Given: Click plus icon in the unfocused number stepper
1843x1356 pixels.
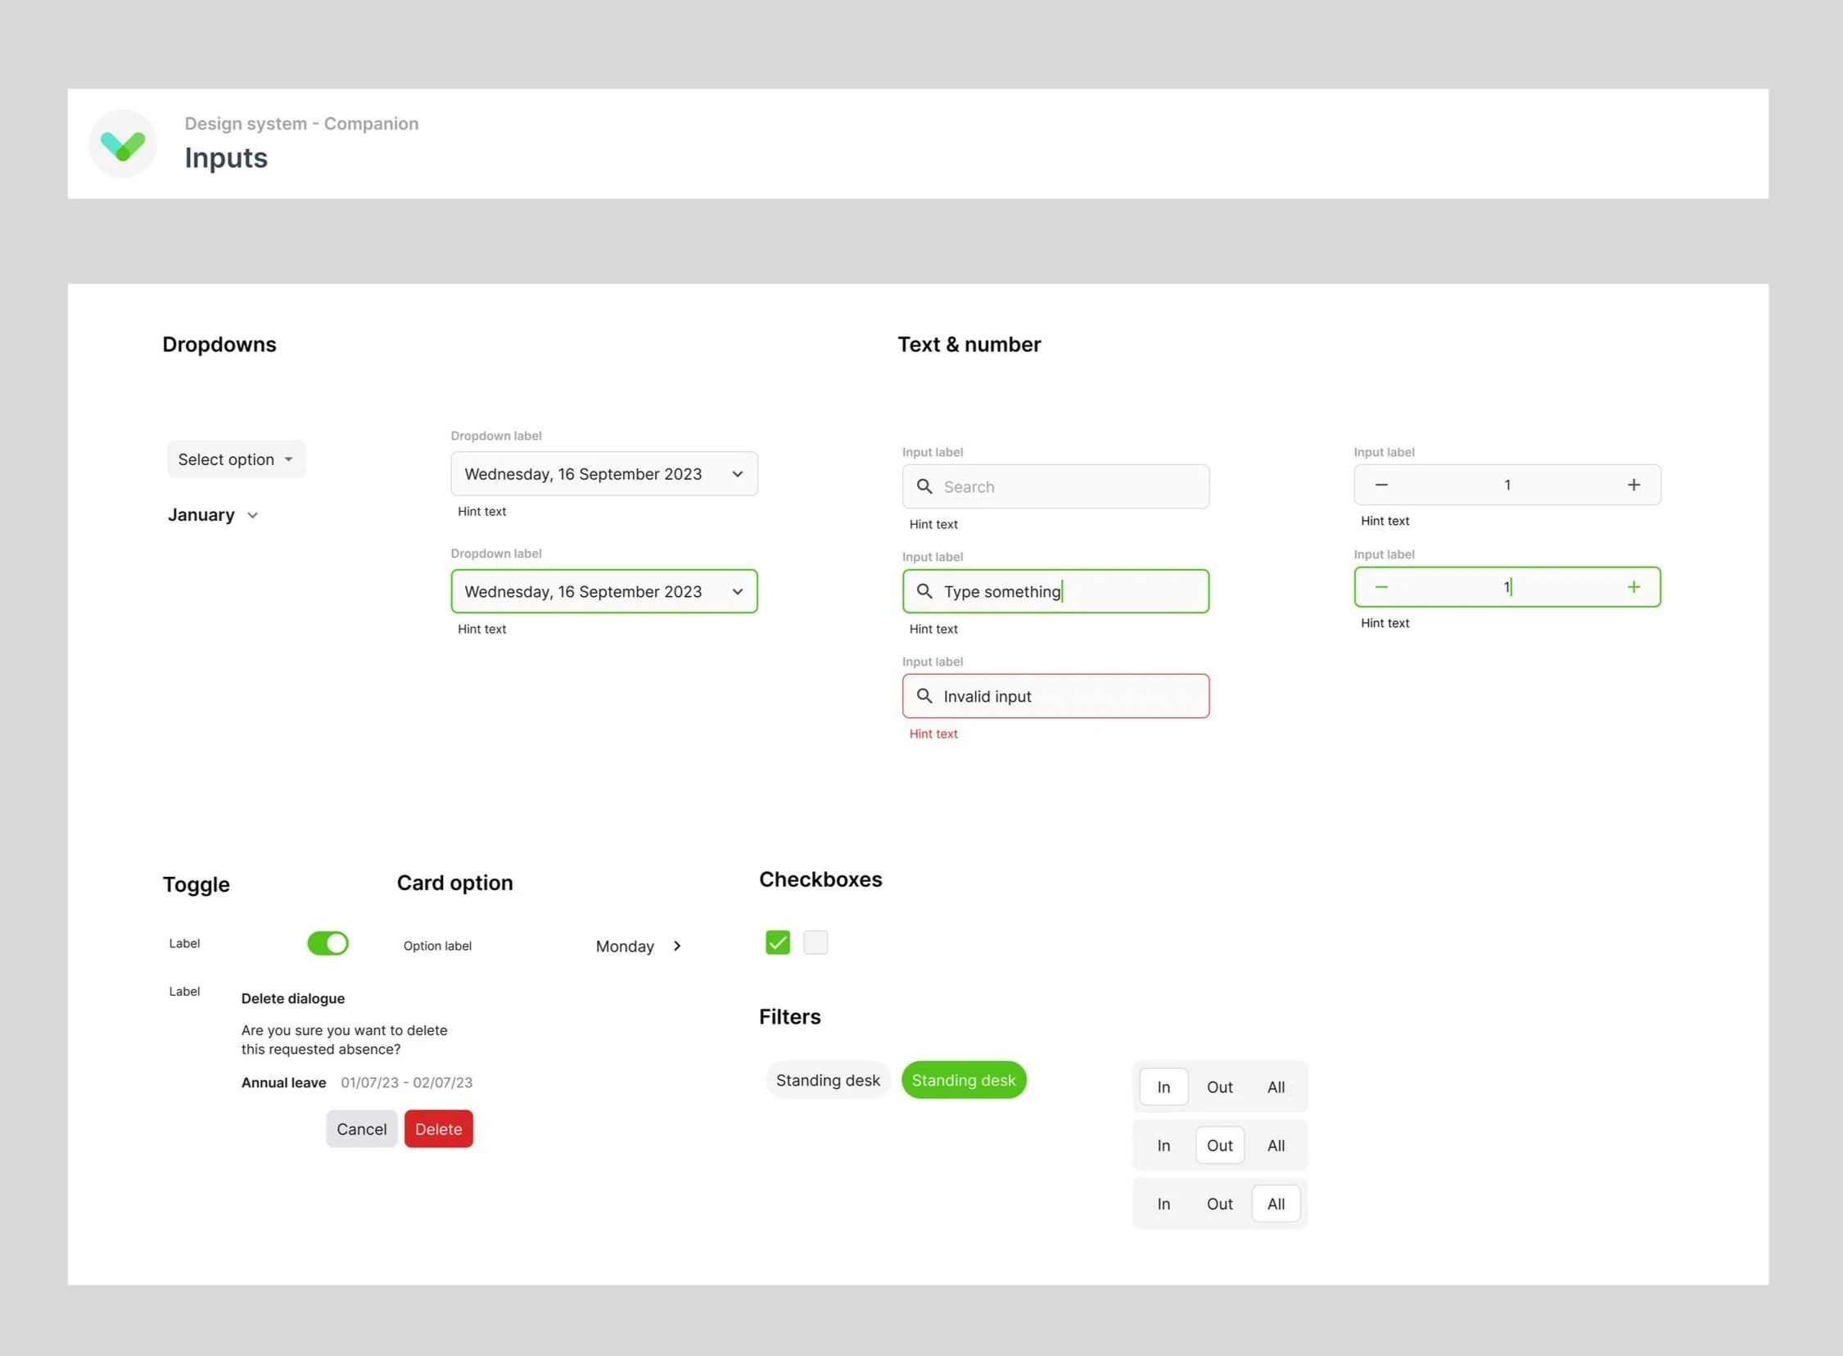Looking at the screenshot, I should [x=1633, y=485].
